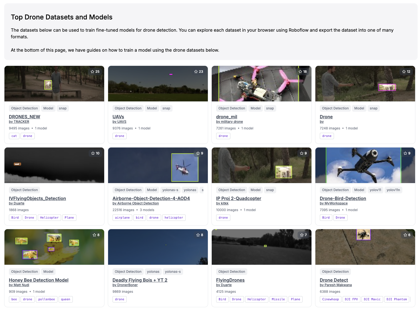Open the UAVs dataset title link
The image size is (419, 310).
point(118,117)
